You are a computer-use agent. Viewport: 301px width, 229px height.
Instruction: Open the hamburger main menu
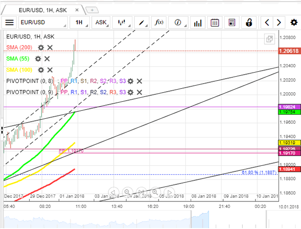(x=10, y=23)
